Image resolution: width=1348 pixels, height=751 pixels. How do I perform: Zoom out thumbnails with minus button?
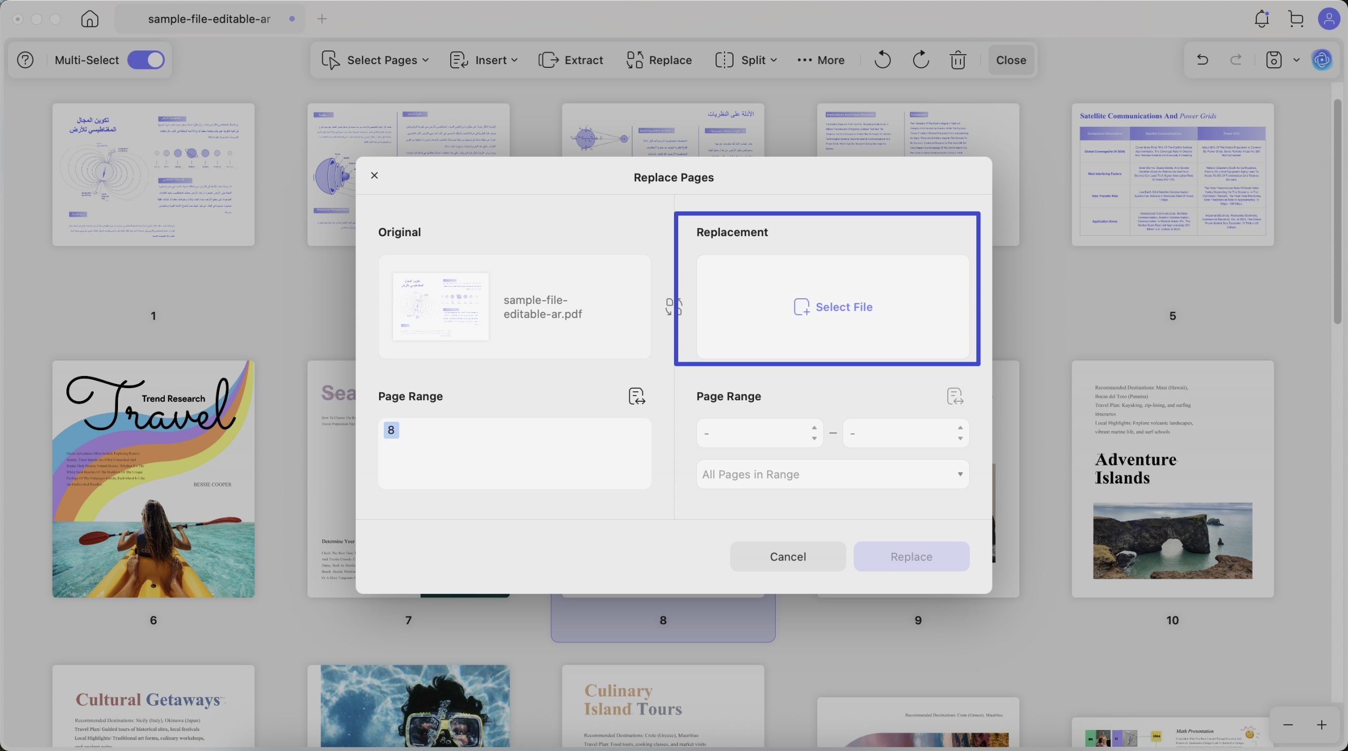click(x=1288, y=725)
